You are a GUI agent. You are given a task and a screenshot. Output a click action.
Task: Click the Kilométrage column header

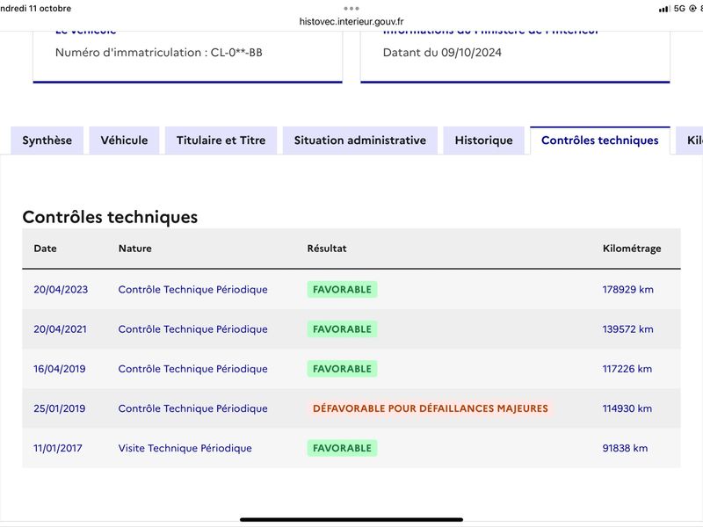(x=632, y=249)
